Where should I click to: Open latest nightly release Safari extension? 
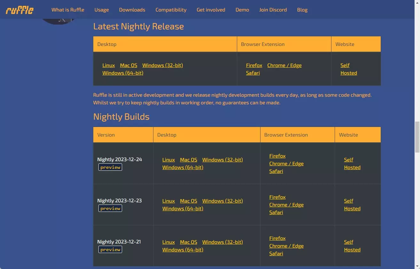(x=253, y=73)
